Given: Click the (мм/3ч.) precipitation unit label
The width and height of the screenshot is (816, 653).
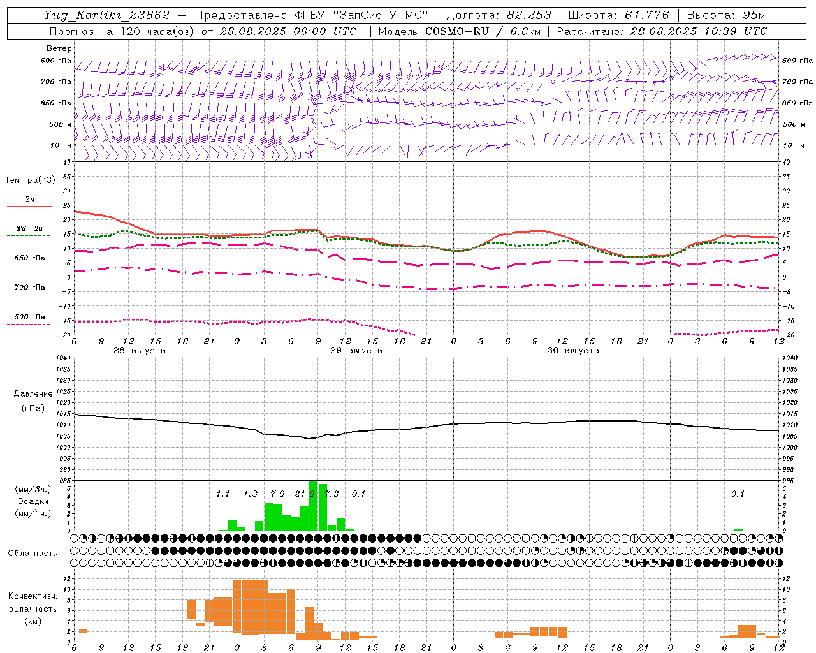Looking at the screenshot, I should pos(33,489).
